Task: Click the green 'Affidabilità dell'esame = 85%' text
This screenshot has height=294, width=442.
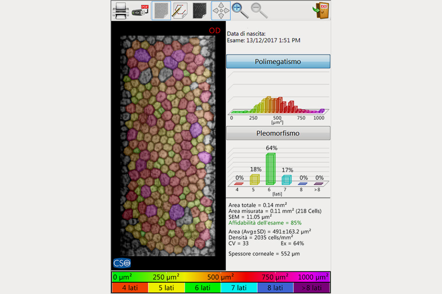Action: [x=265, y=223]
